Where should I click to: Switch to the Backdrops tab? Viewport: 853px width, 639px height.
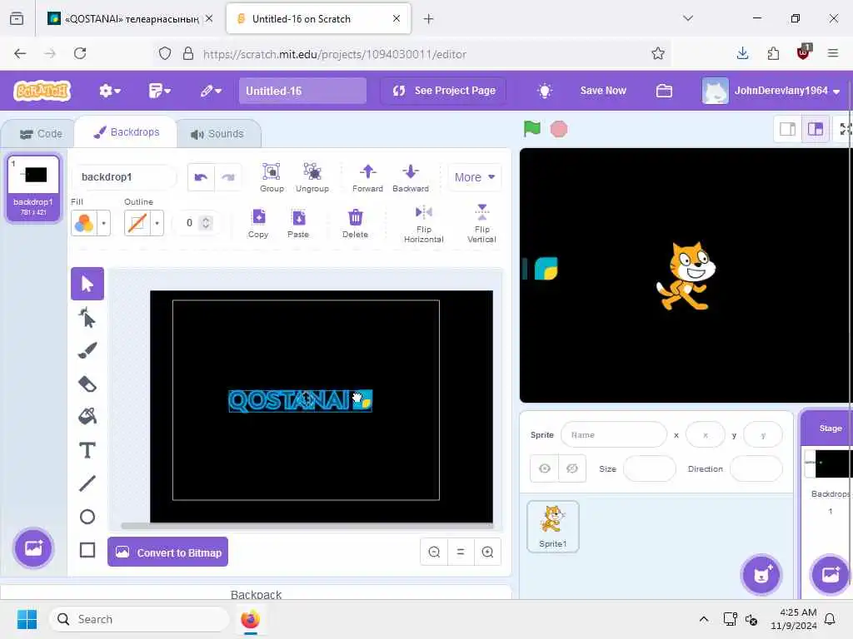click(127, 132)
